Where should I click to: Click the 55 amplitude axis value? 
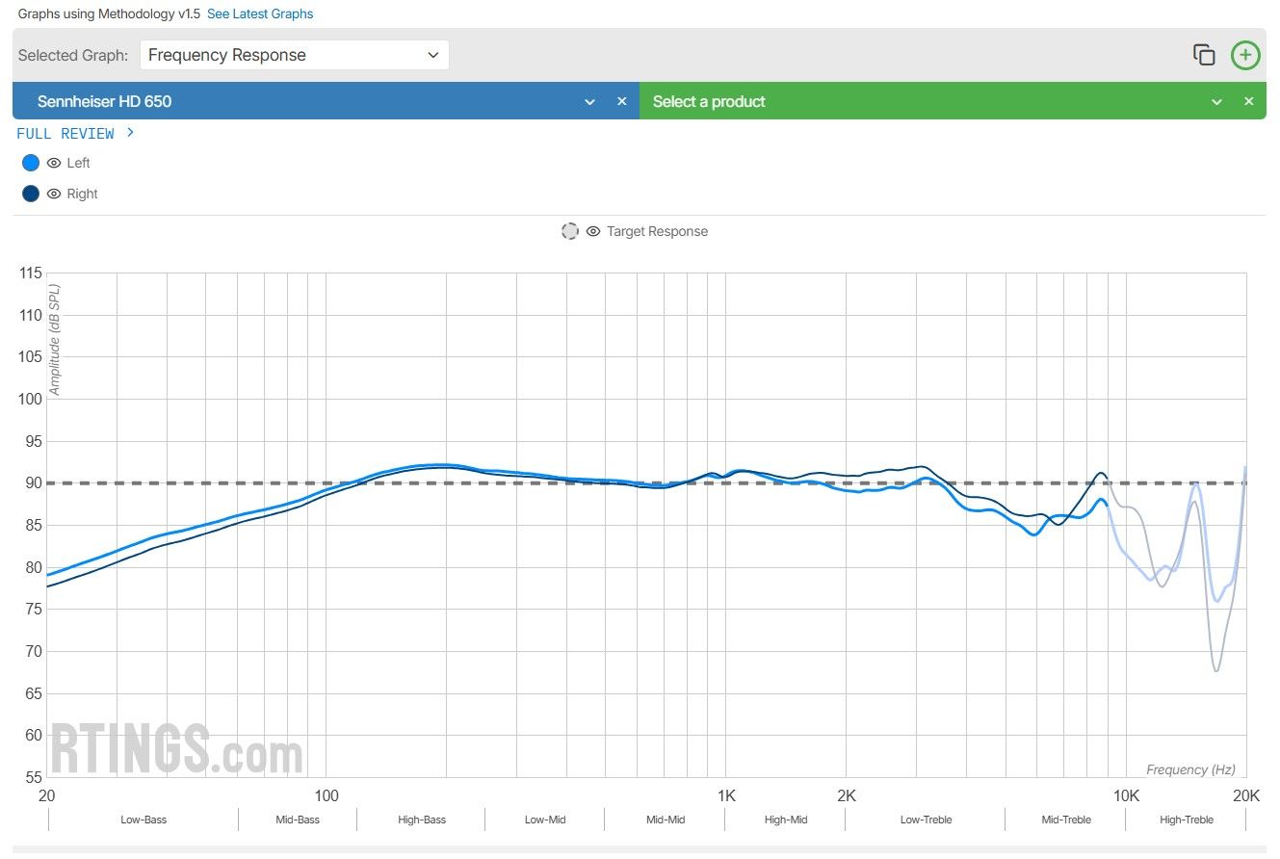click(34, 777)
